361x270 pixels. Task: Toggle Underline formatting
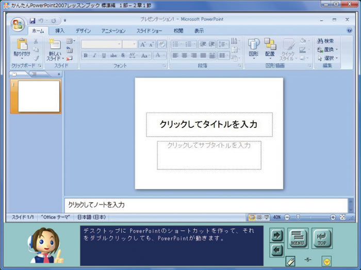tap(104, 55)
